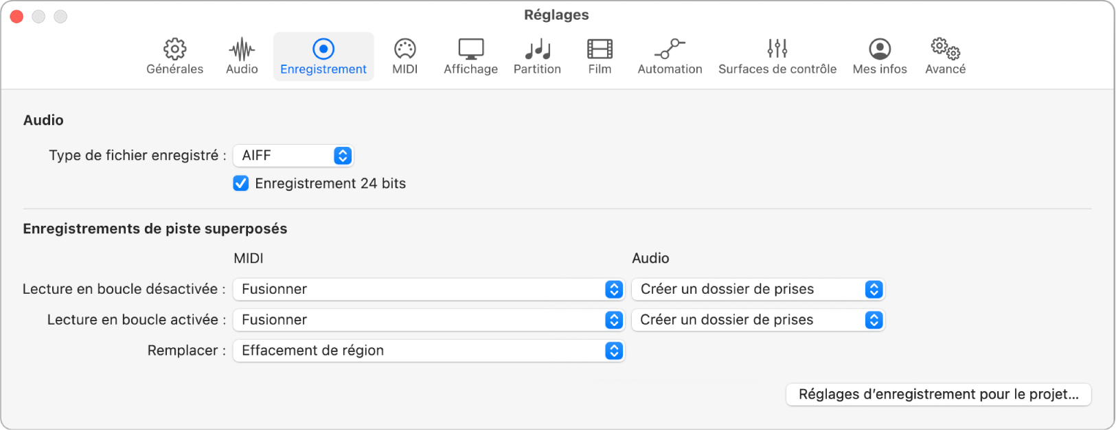
Task: Open Audio dropdown for Lecture en boucle désactivée
Action: point(758,289)
